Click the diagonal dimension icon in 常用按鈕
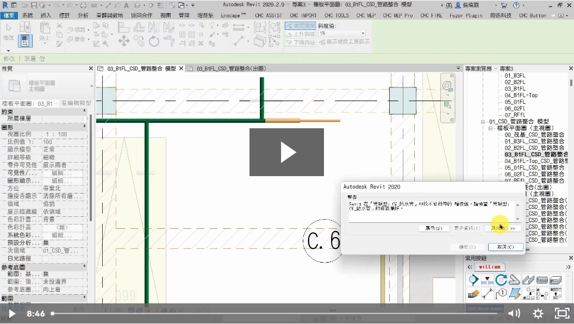The width and height of the screenshot is (574, 324). click(x=487, y=294)
